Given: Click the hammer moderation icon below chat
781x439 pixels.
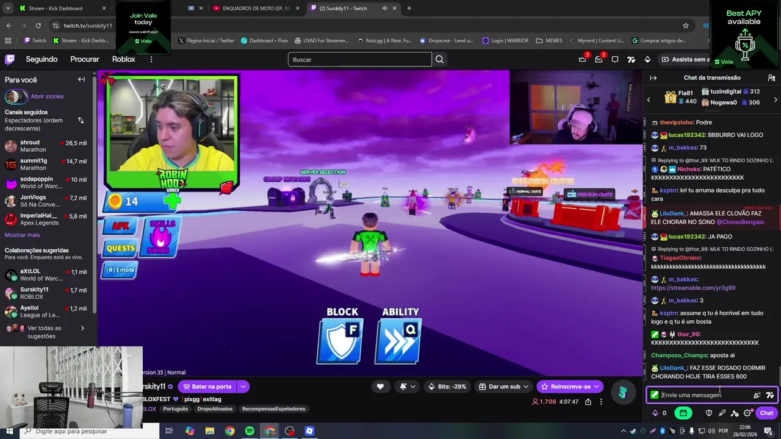Looking at the screenshot, I should coord(735,413).
